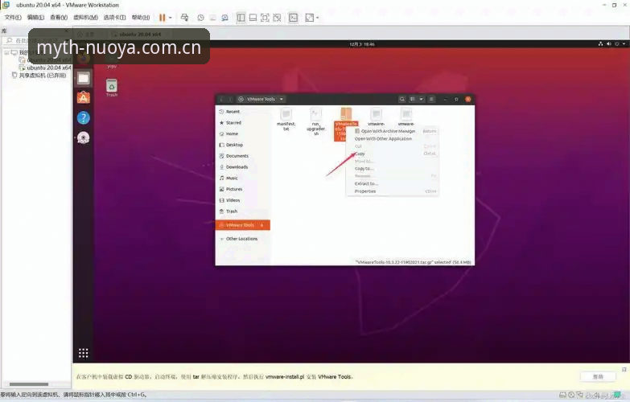
Task: Pause the virtual machine with the orange pause icon
Action: 162,17
